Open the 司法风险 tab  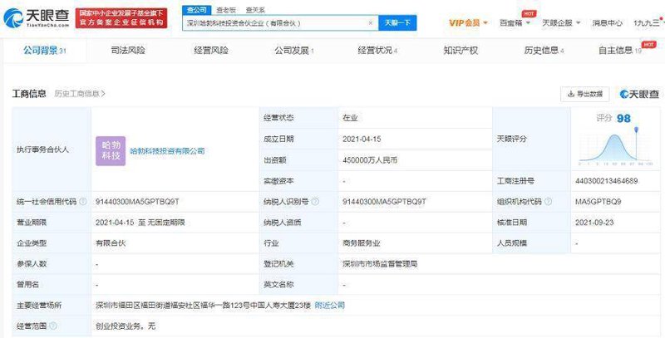[x=128, y=51]
